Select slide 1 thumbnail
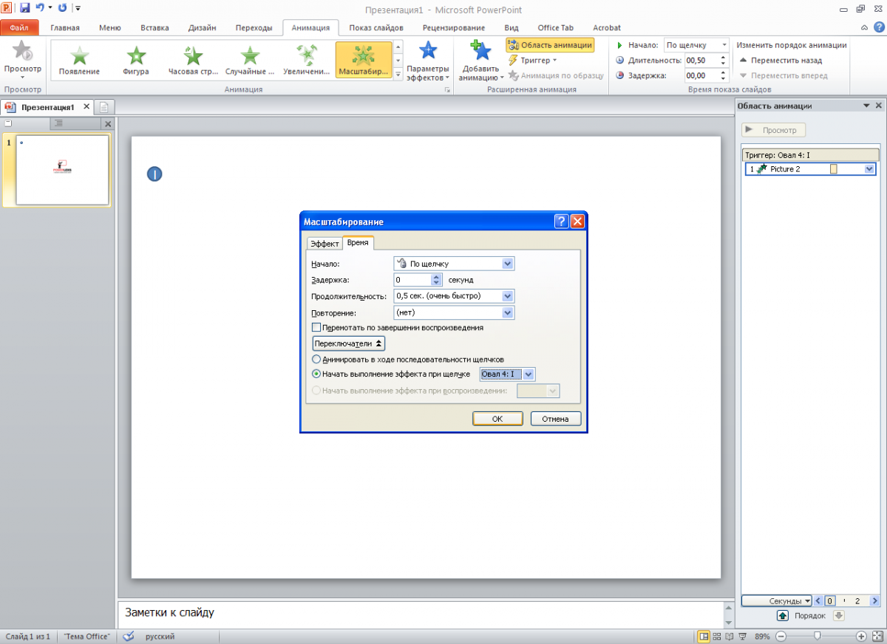The width and height of the screenshot is (887, 644). coord(62,171)
